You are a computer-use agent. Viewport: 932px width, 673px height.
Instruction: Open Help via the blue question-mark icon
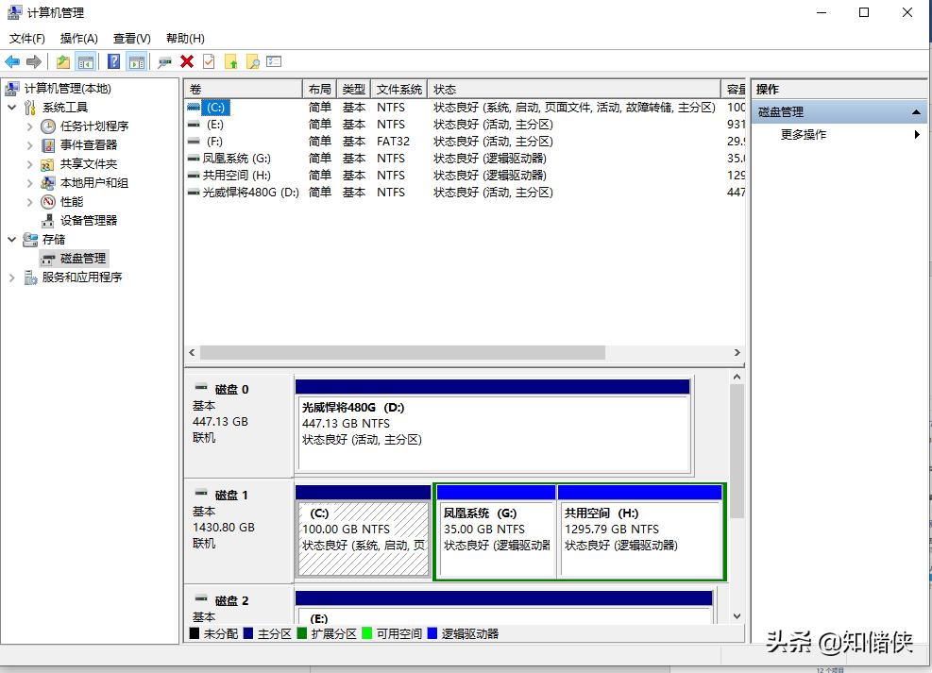(x=113, y=61)
